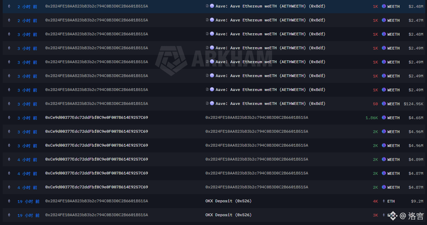Open recipient address 0x2824FE10… in the $4.89M row
This screenshot has width=427, height=225.
[x=257, y=160]
